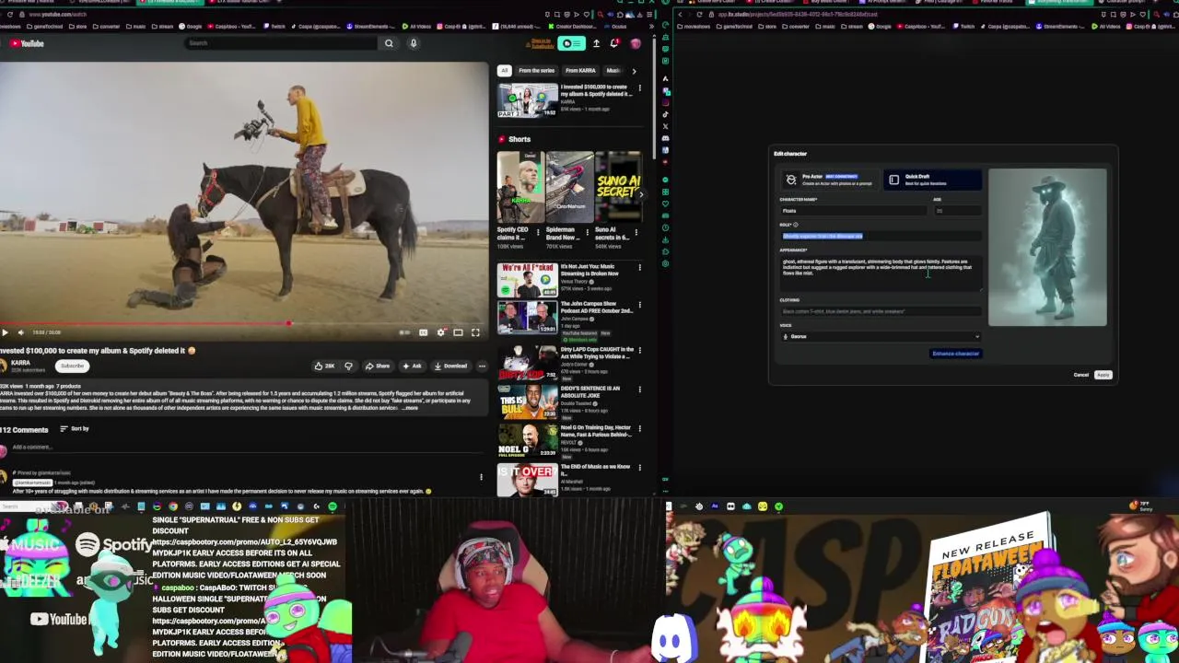Open The END of Music video

527,480
